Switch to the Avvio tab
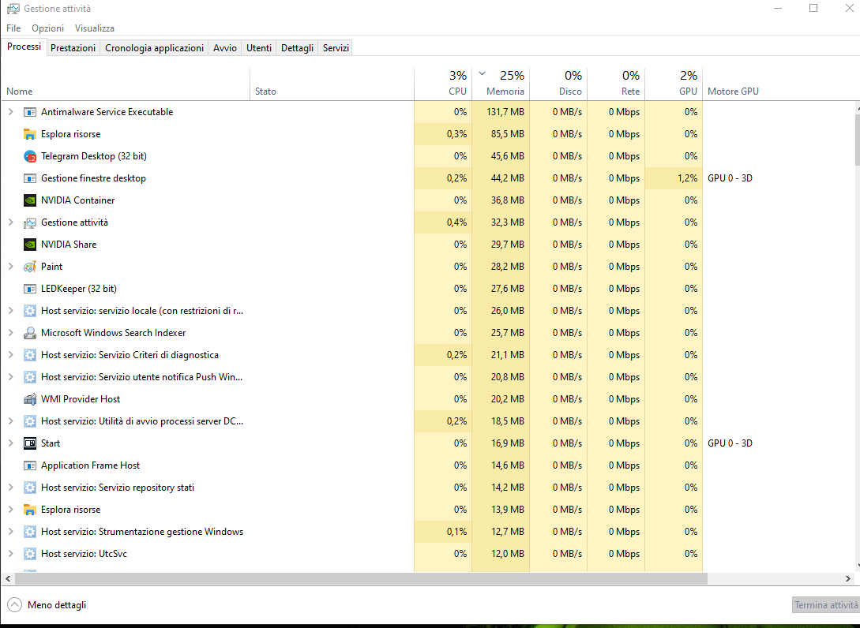 point(225,47)
